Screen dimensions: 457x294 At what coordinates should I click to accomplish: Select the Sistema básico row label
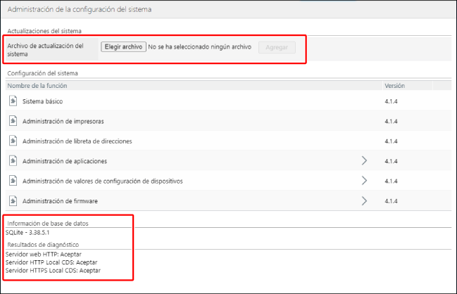click(x=43, y=101)
